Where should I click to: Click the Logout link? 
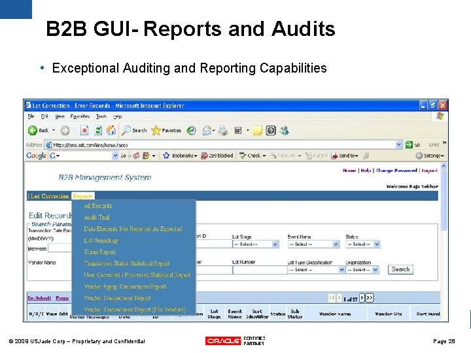click(430, 171)
